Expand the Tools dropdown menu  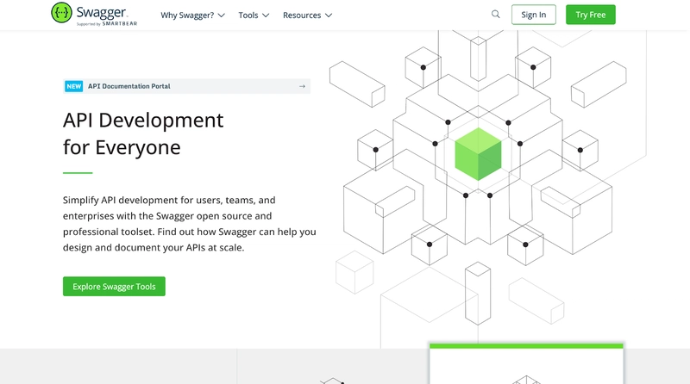(254, 15)
